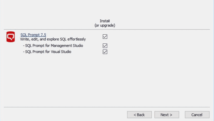Click the "Install" column header text
The width and height of the screenshot is (214, 121).
pos(105,21)
